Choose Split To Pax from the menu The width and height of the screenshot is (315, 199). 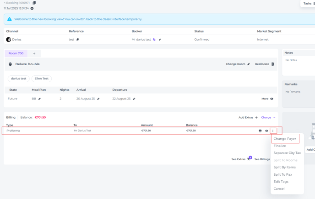(x=282, y=174)
